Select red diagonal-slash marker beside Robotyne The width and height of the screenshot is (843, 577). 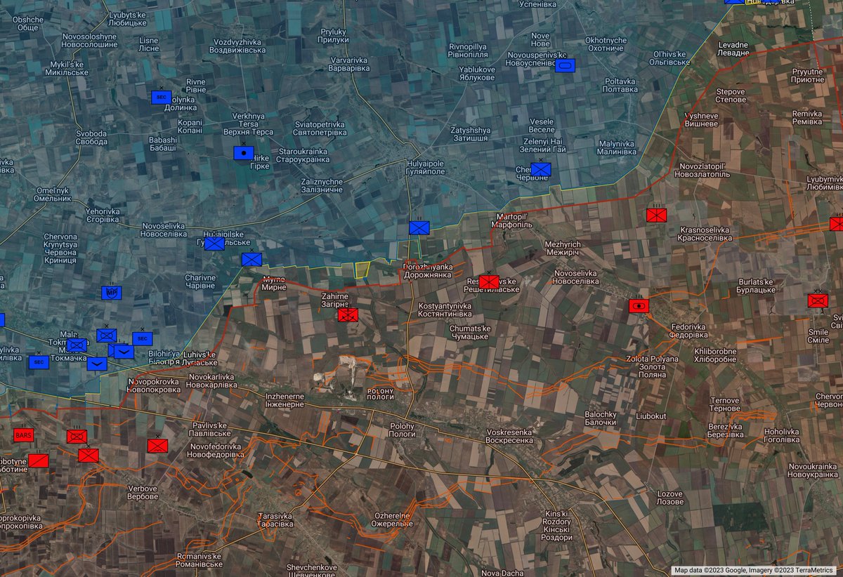[x=39, y=460]
